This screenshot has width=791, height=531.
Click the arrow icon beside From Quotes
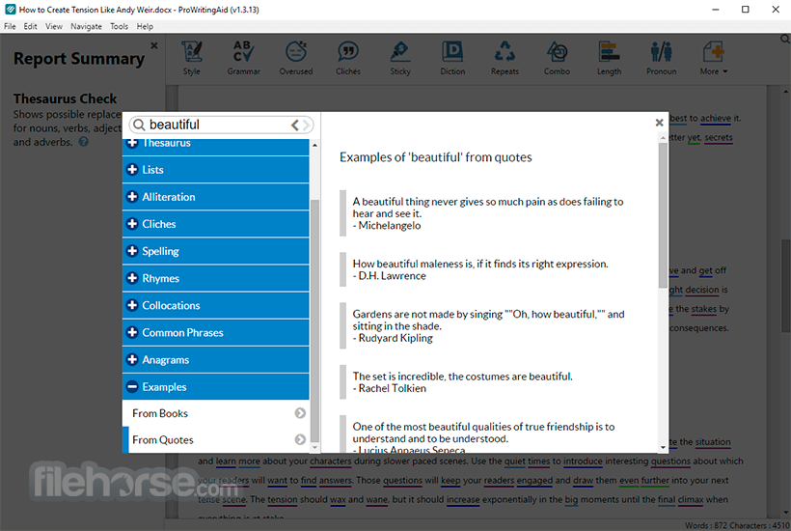point(300,439)
